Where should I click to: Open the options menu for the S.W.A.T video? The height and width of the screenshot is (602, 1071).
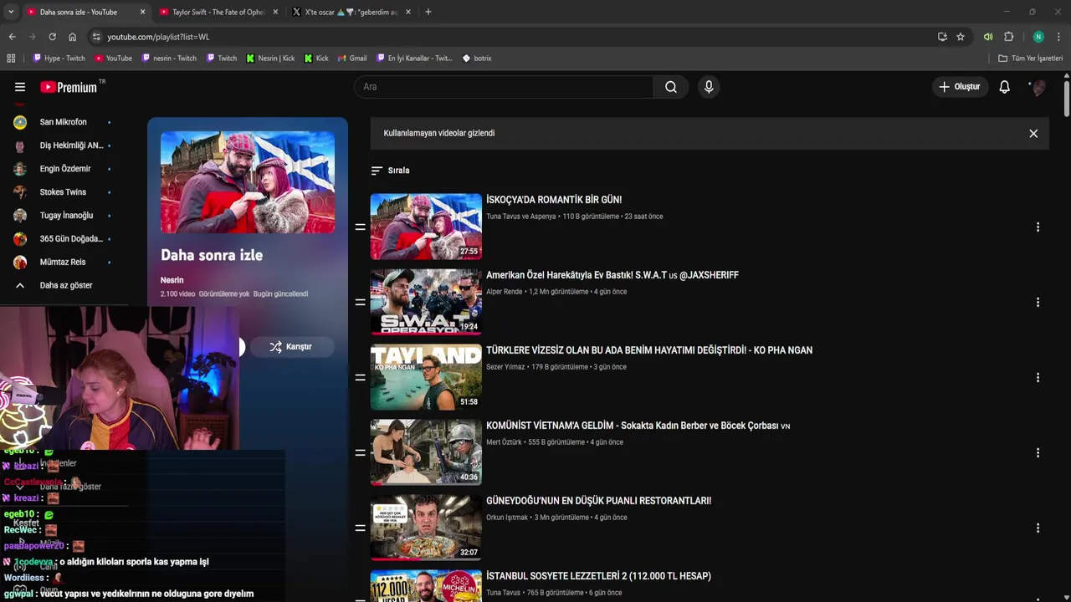(x=1038, y=302)
